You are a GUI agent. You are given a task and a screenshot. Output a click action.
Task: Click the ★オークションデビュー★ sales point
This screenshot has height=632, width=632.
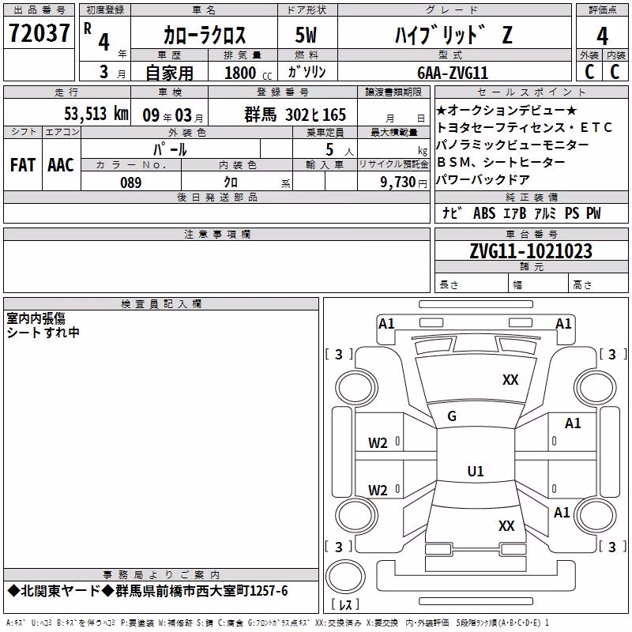tap(506, 110)
